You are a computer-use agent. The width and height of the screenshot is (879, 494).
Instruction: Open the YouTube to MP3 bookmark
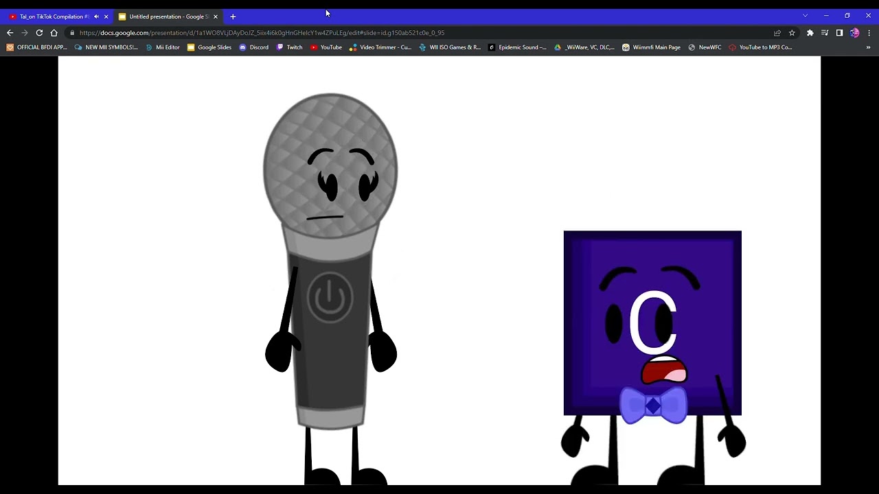[760, 47]
